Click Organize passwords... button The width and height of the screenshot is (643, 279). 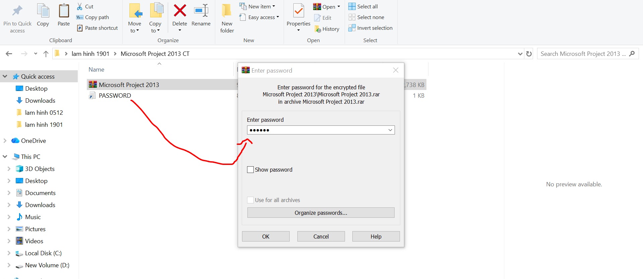tap(320, 213)
